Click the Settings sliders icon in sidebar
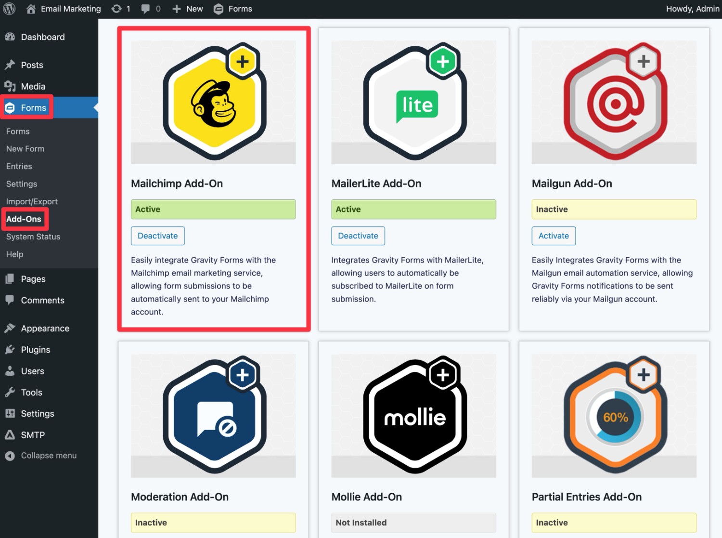Viewport: 722px width, 538px height. click(x=10, y=413)
